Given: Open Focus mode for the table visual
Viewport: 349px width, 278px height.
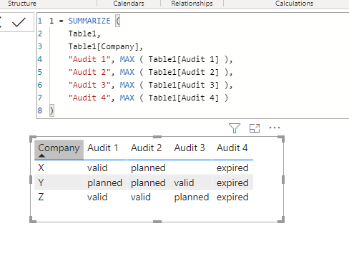Looking at the screenshot, I should 255,128.
